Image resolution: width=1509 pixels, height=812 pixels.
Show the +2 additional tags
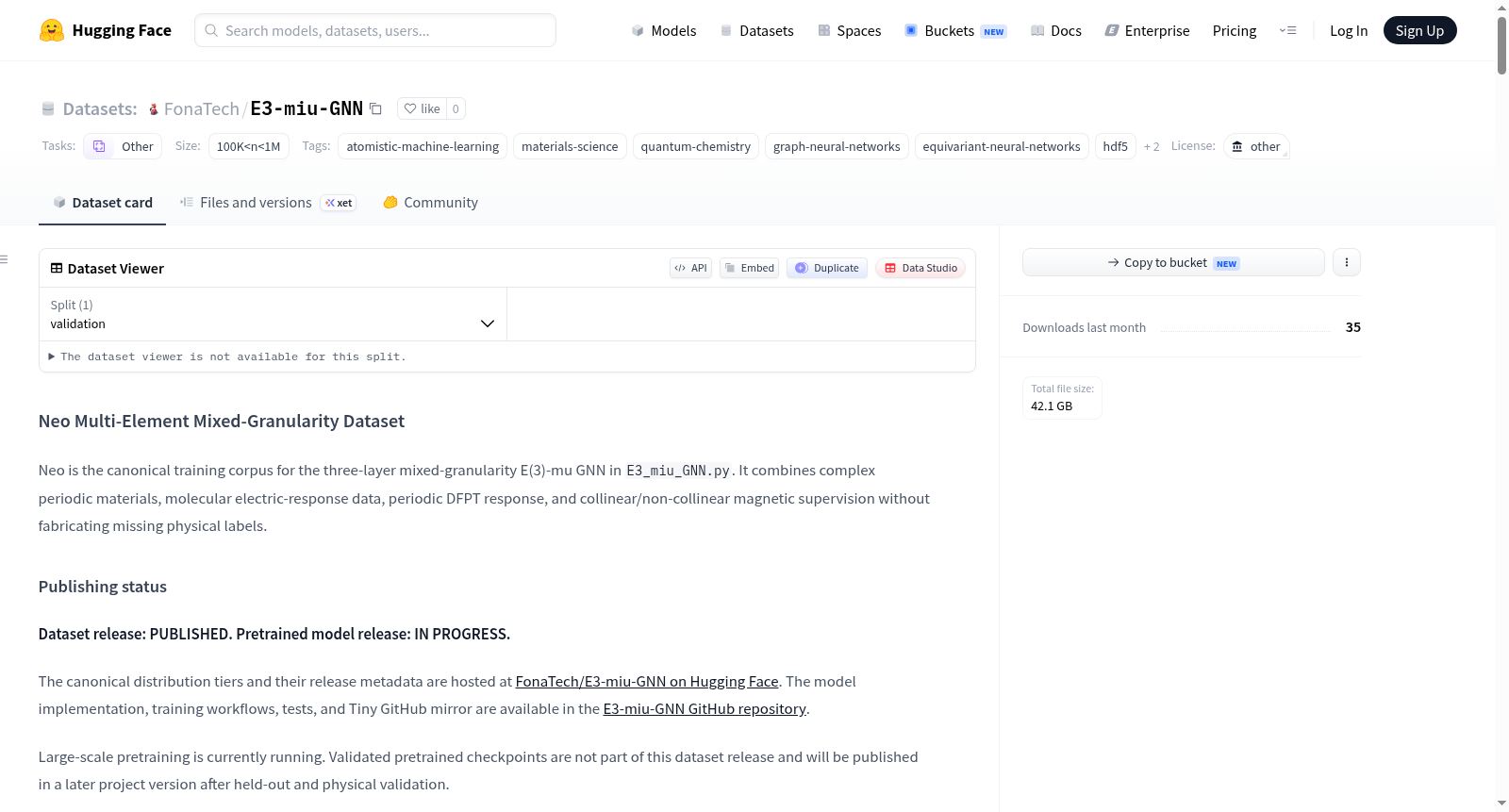[1152, 146]
